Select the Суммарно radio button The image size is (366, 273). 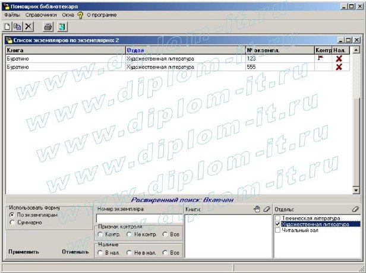point(12,222)
